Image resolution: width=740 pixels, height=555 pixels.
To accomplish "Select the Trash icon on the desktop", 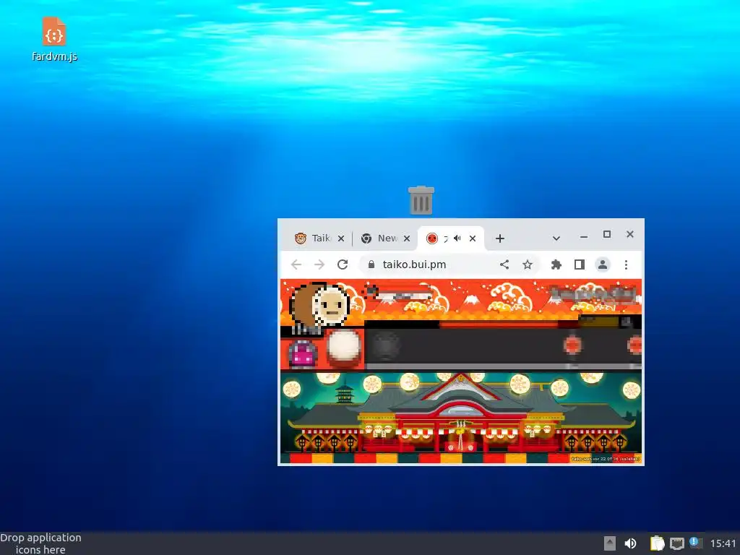I will click(x=421, y=200).
